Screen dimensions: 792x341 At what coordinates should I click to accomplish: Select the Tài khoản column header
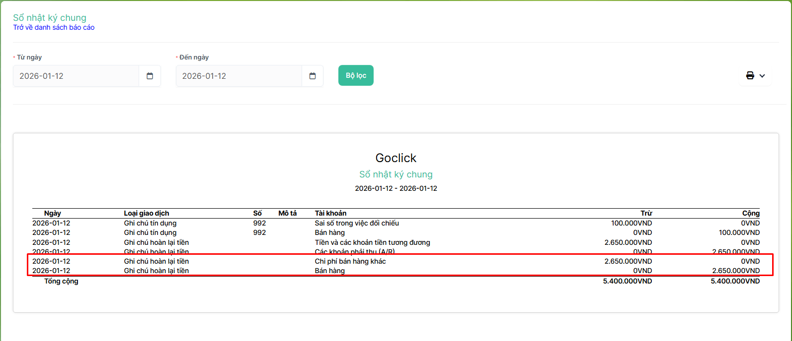pos(330,213)
